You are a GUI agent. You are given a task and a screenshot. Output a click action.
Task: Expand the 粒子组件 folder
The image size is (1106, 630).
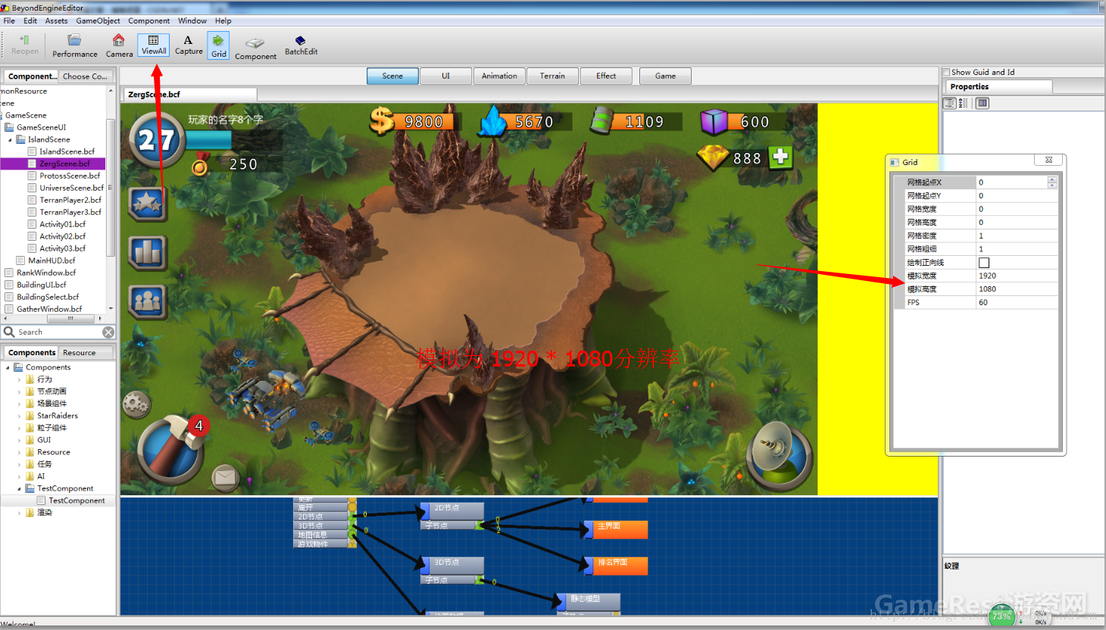20,428
